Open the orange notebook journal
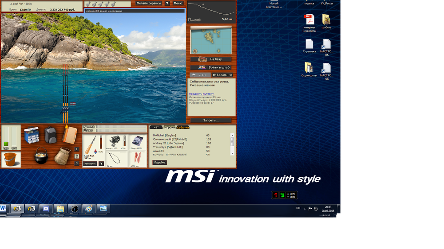 tap(69, 135)
